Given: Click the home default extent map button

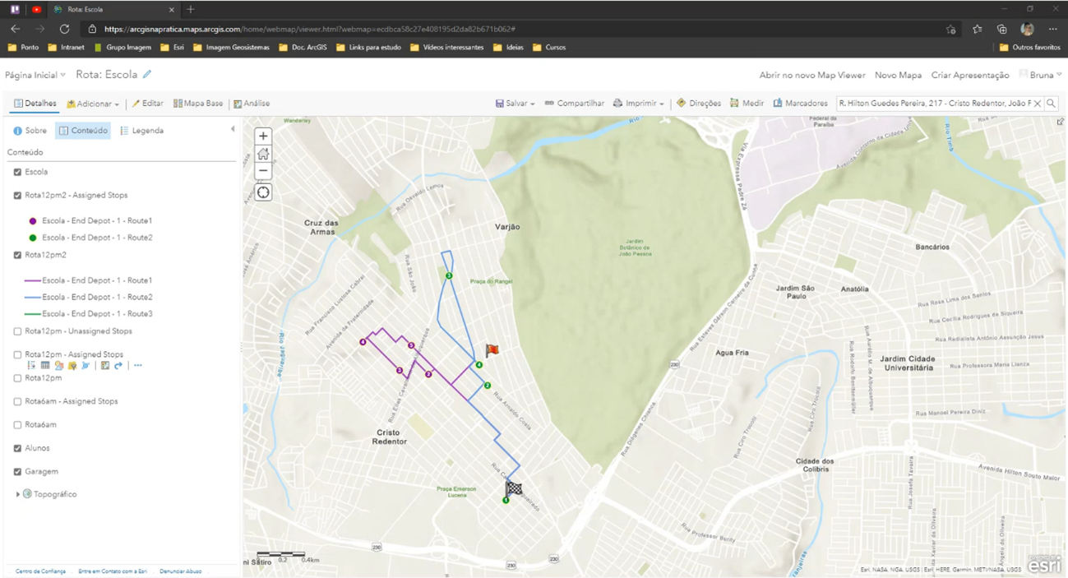Looking at the screenshot, I should pos(263,154).
